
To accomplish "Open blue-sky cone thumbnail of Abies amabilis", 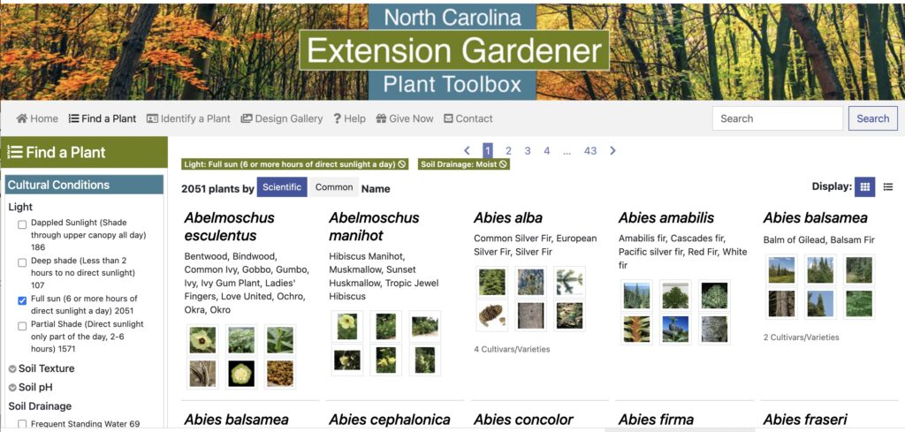I will click(x=675, y=330).
